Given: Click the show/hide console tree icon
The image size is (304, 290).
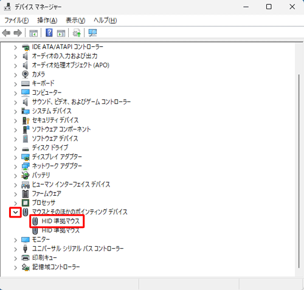Looking at the screenshot, I should (x=33, y=33).
